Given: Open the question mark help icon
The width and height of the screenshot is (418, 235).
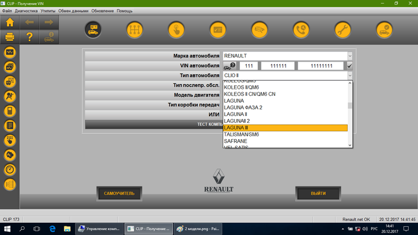Looking at the screenshot, I should [30, 37].
